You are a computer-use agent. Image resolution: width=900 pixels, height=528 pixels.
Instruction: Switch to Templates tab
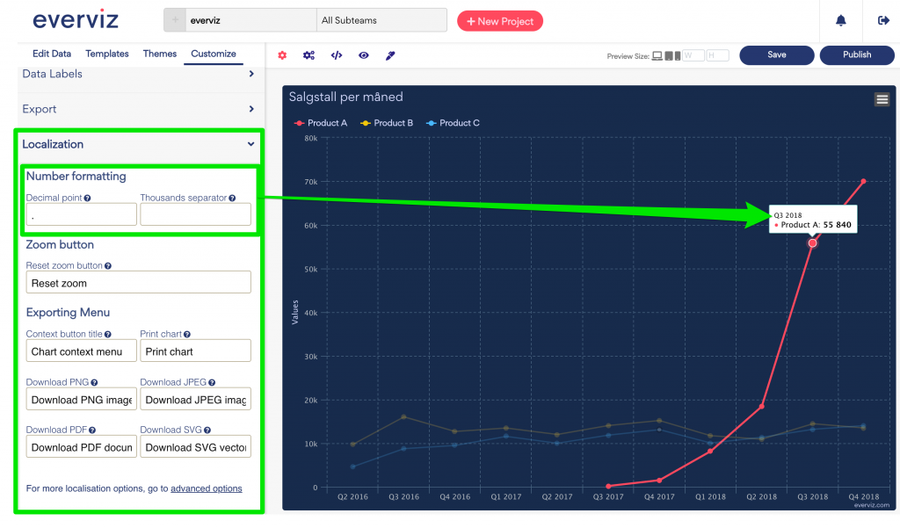tap(106, 54)
